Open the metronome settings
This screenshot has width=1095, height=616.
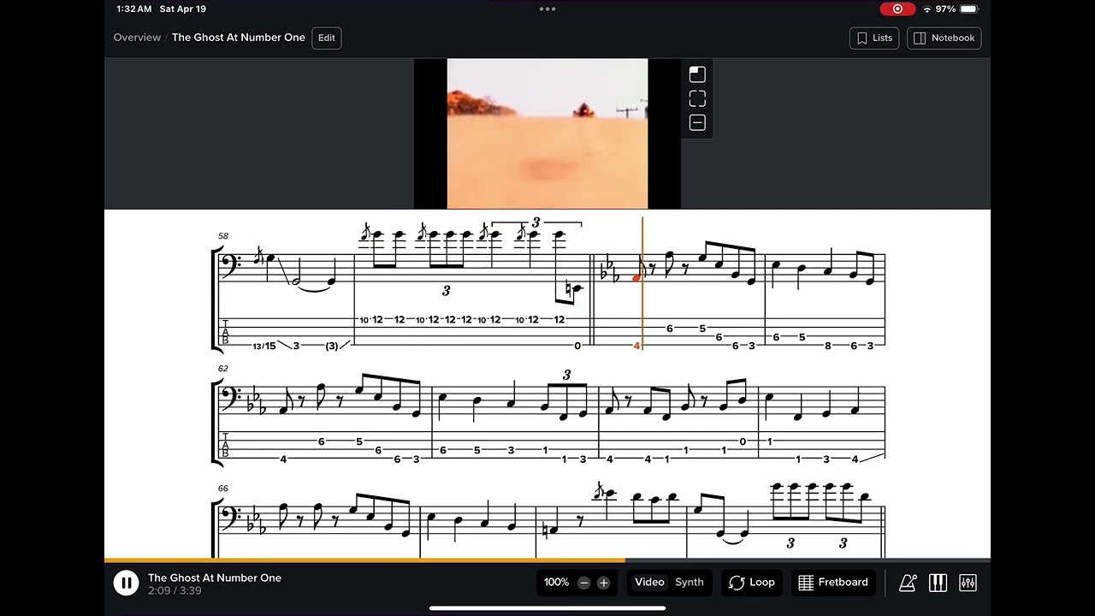pyautogui.click(x=908, y=583)
